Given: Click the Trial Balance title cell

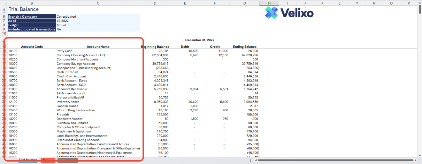Looking at the screenshot, I should coord(24,9).
